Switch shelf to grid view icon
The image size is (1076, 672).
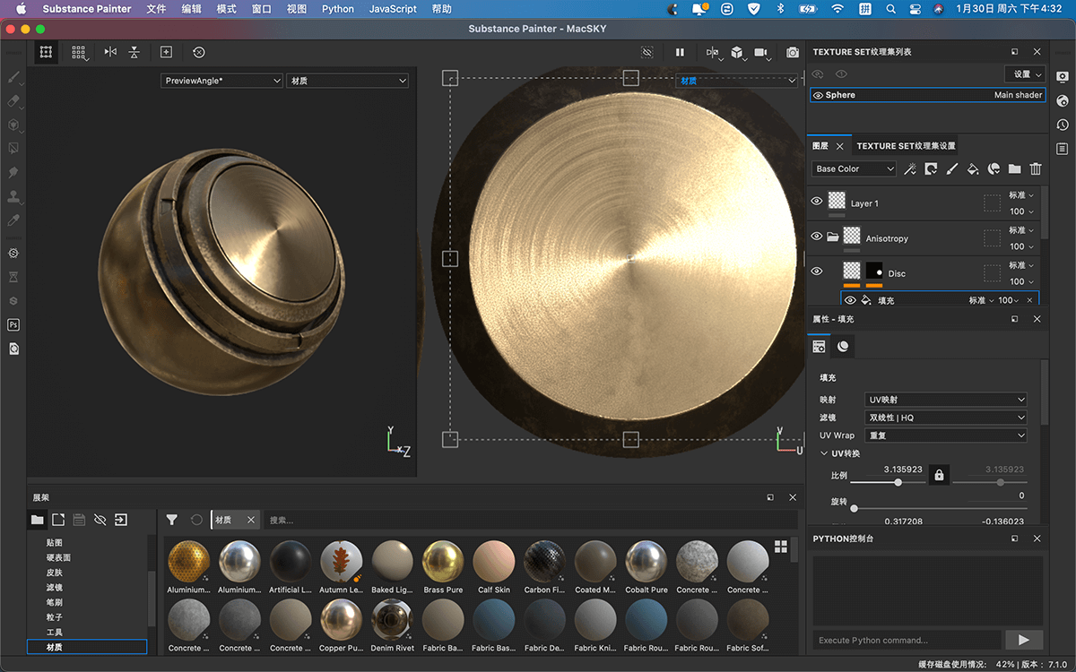[781, 546]
